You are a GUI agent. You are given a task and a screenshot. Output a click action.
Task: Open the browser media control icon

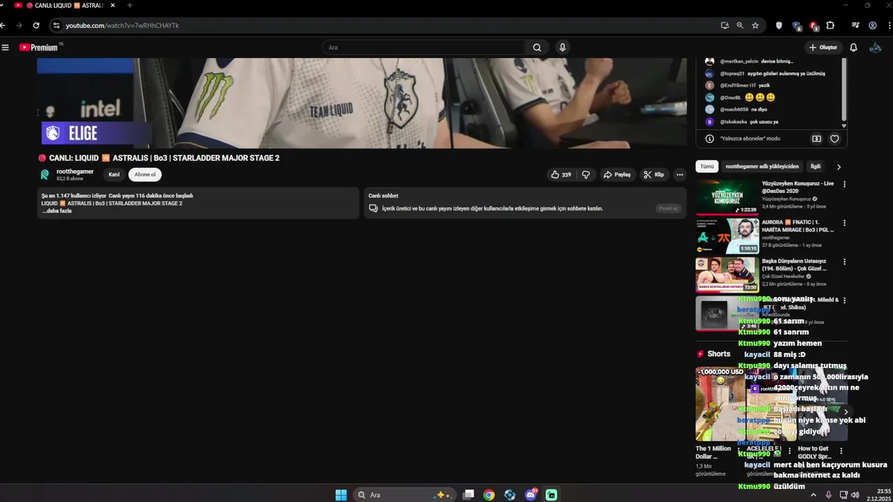[855, 25]
